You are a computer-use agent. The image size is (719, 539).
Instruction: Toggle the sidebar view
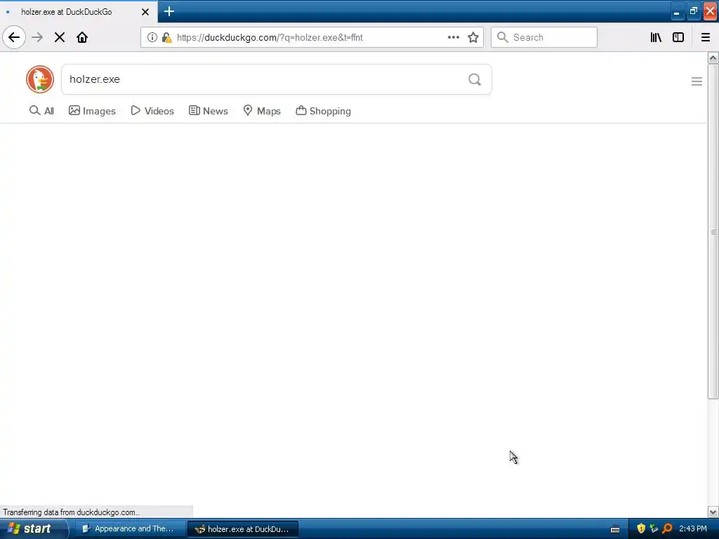tap(678, 37)
